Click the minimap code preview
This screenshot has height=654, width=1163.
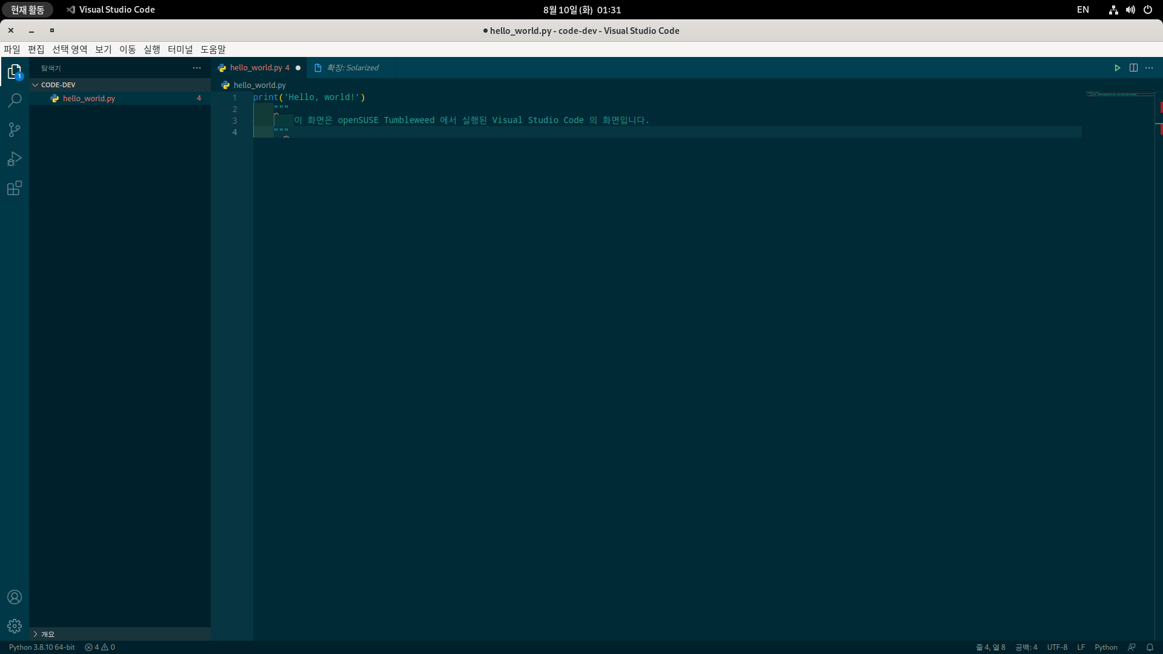click(1120, 95)
